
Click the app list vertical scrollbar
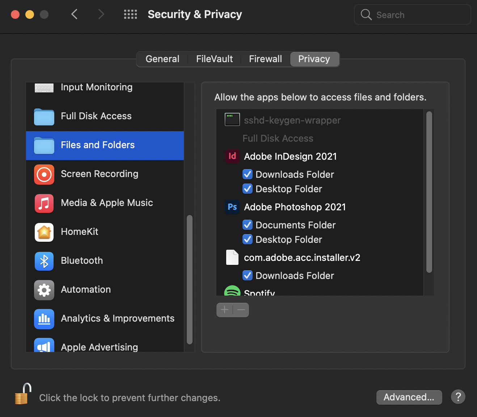point(429,192)
